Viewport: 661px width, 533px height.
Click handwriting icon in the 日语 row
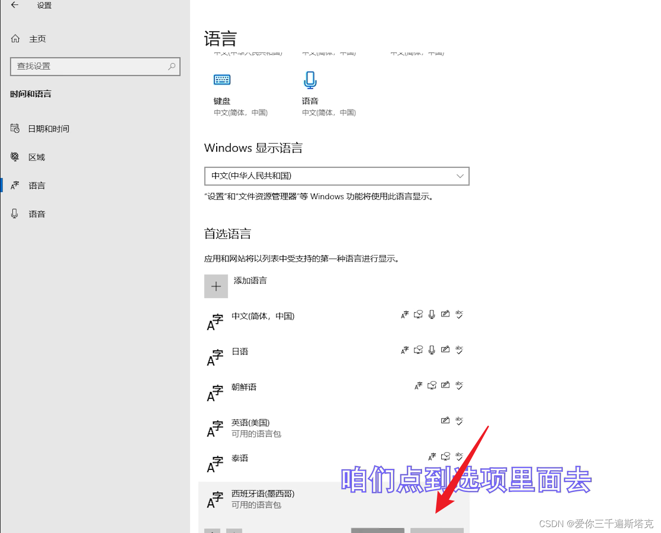[x=445, y=349]
